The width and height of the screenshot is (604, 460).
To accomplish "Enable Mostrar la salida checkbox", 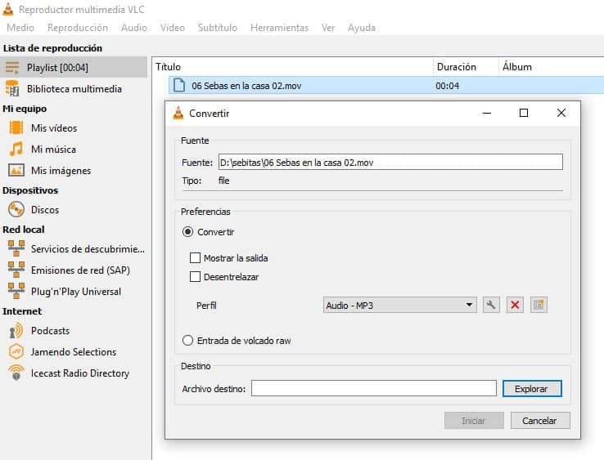I will click(196, 257).
